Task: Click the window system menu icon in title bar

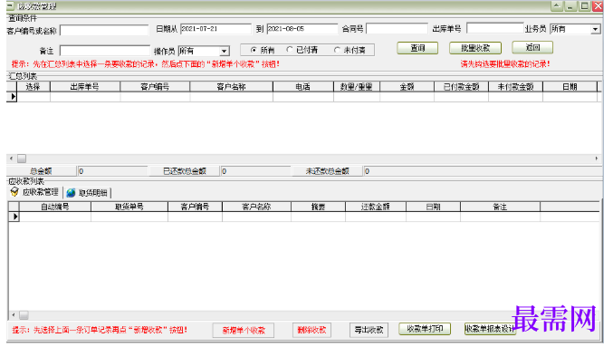Action: pyautogui.click(x=10, y=5)
